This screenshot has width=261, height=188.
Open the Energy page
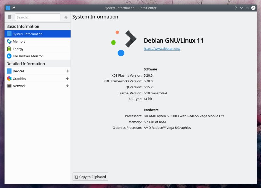38,49
